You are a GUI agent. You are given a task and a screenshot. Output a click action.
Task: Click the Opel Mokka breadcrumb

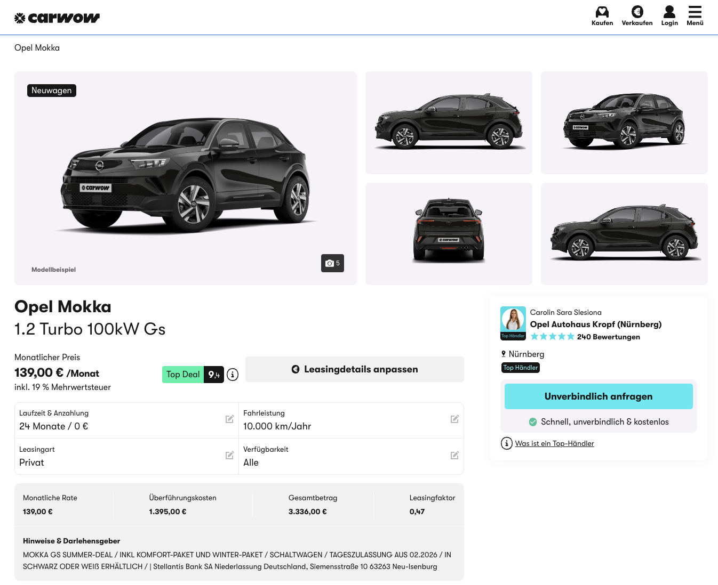37,48
